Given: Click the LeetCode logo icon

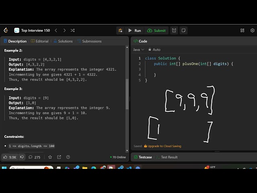Looking at the screenshot, I should click(x=6, y=31).
